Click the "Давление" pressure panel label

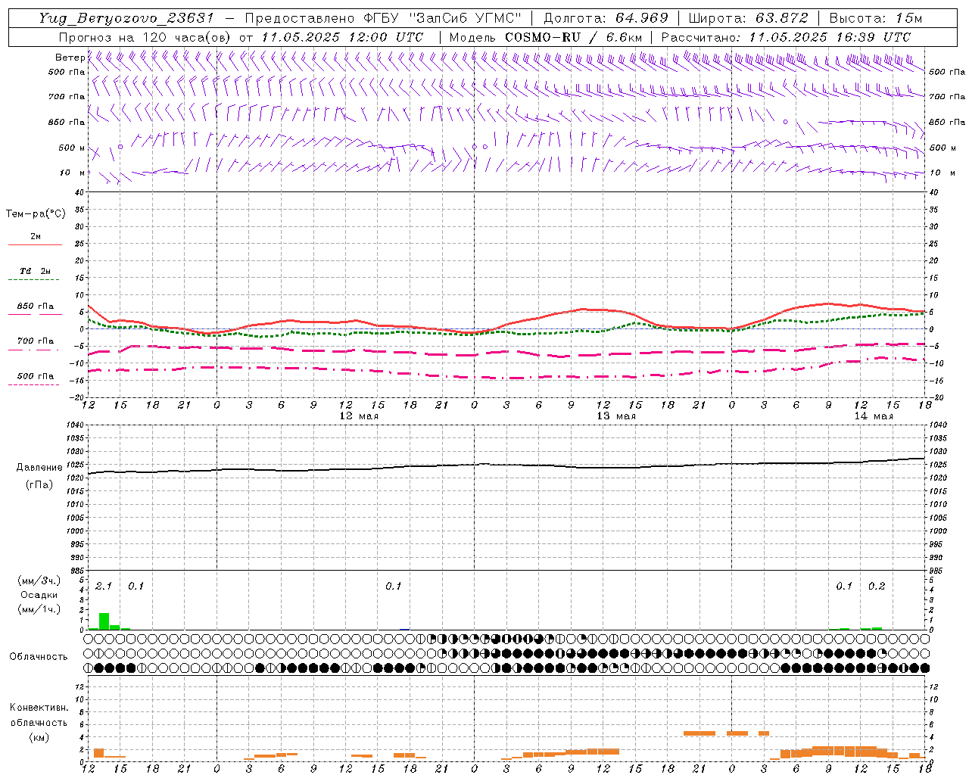39,468
